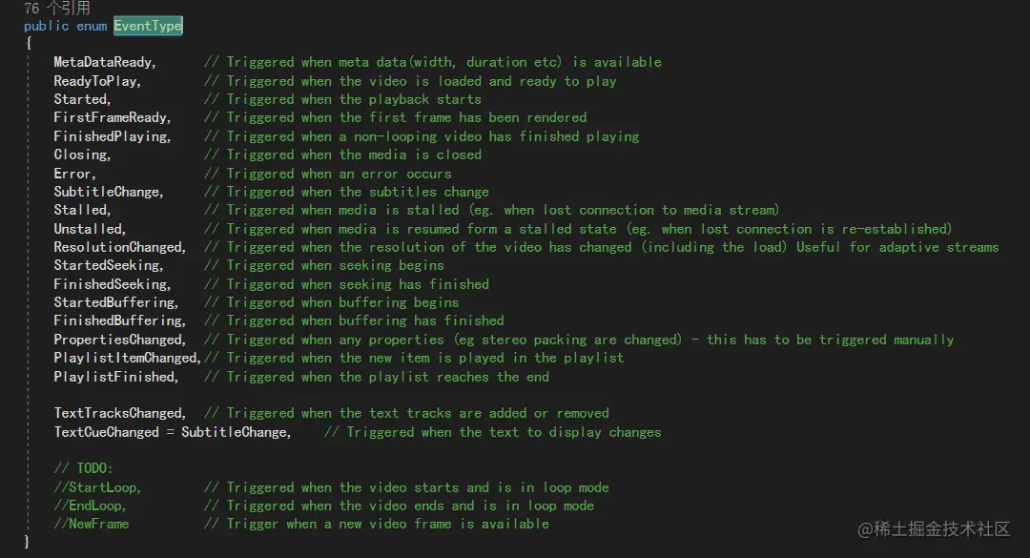The image size is (1030, 558).
Task: Click the SubtitleChange enum member
Action: click(x=108, y=192)
